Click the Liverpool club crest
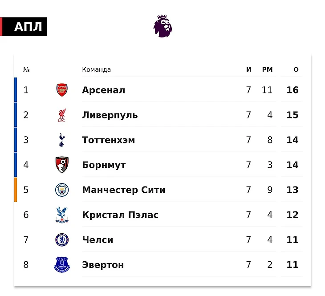 pyautogui.click(x=62, y=115)
